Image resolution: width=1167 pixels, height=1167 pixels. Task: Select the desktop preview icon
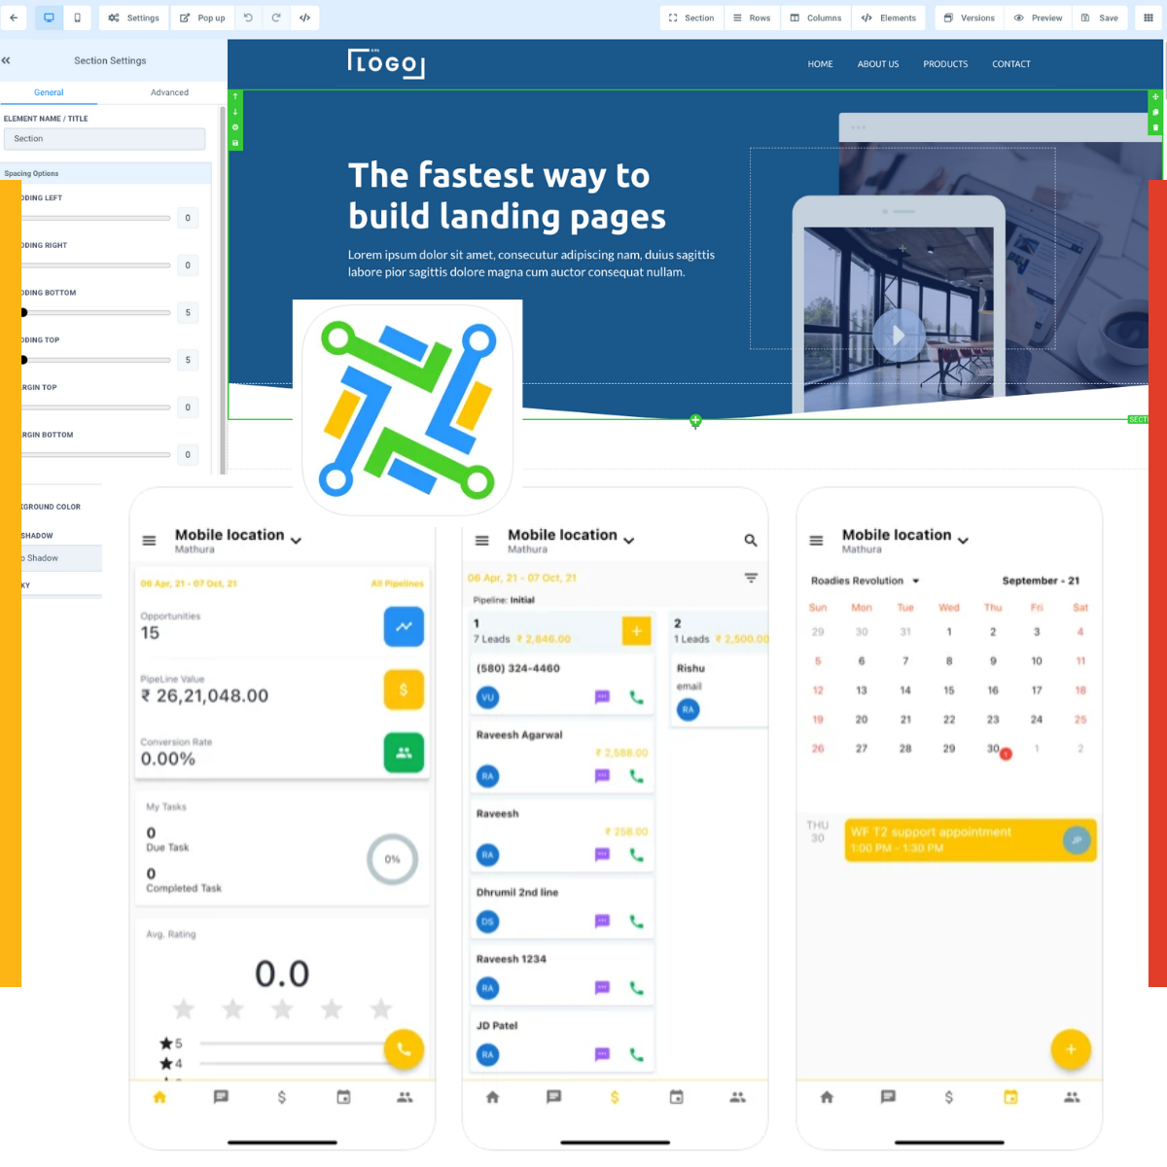(x=48, y=18)
